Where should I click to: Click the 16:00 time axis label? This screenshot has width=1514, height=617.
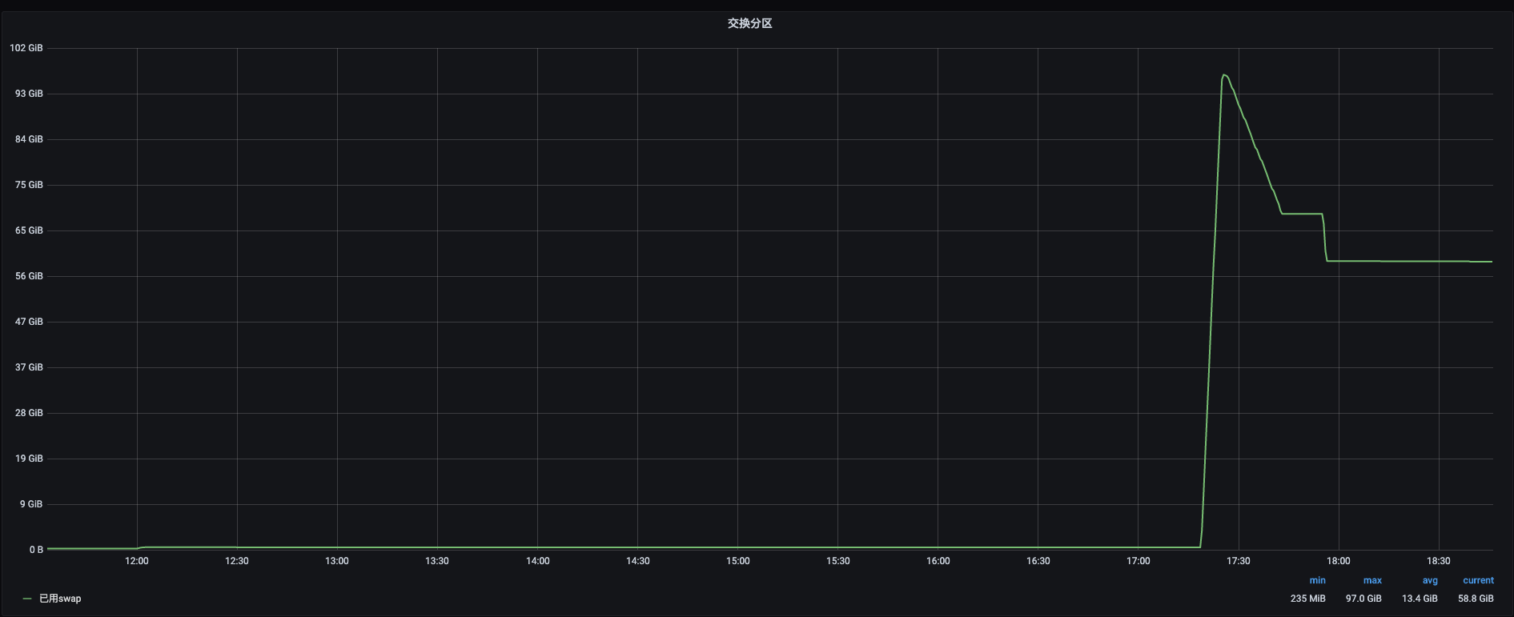938,561
